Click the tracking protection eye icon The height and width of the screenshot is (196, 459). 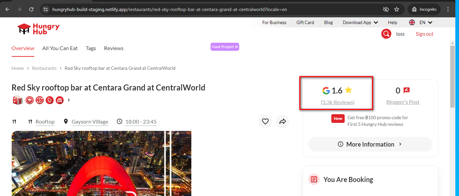386,9
